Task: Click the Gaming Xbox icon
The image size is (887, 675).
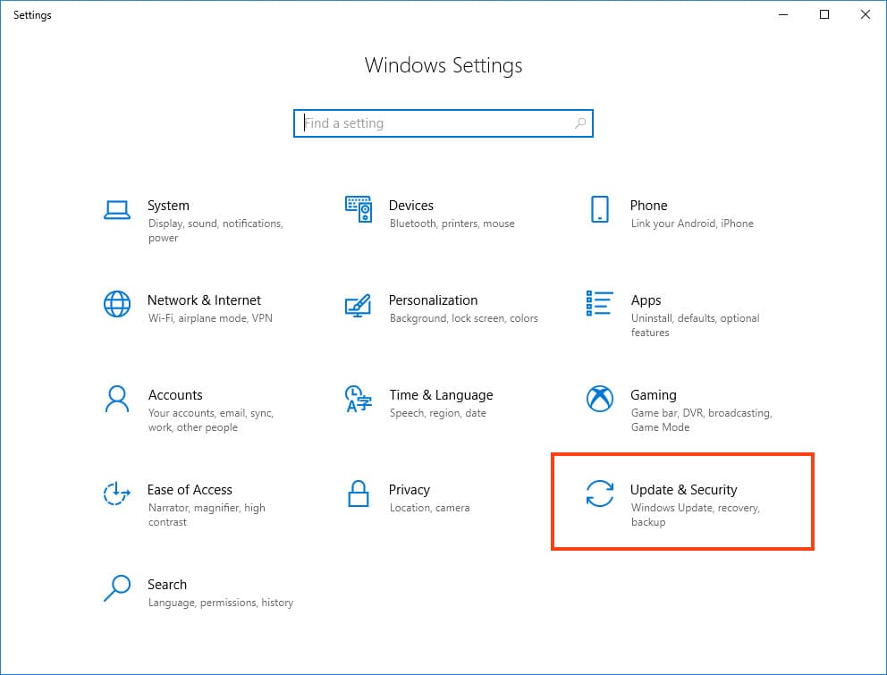Action: coord(600,399)
